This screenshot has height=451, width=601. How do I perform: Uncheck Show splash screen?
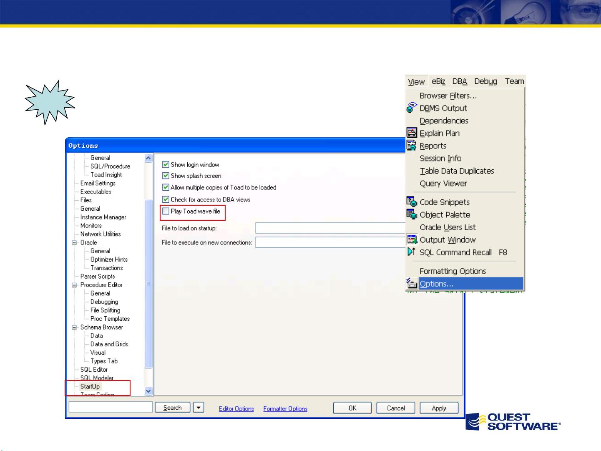coord(166,176)
